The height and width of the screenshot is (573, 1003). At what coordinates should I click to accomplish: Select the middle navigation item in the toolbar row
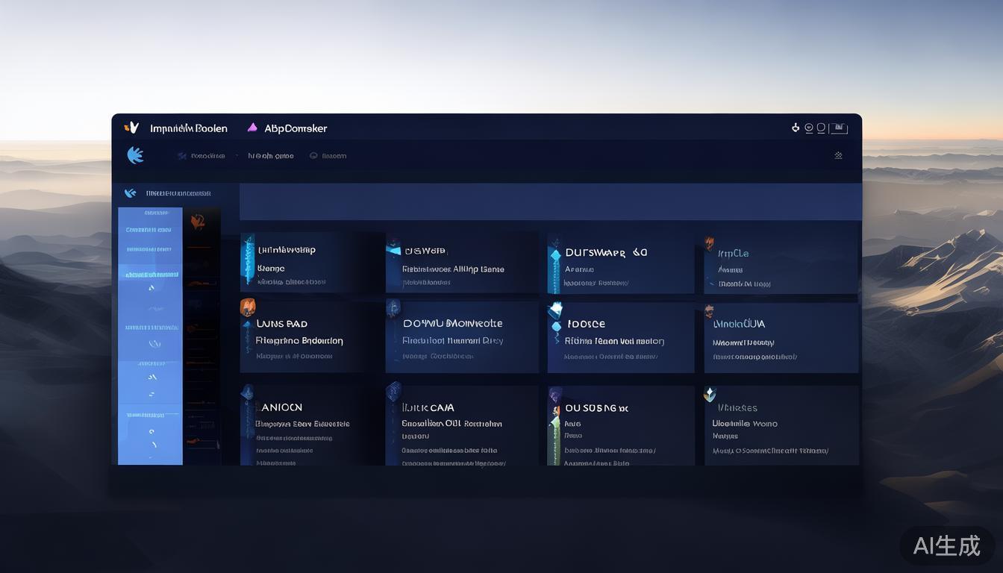point(270,156)
